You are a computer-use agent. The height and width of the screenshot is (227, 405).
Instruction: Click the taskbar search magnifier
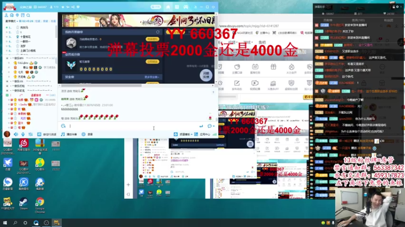tap(15, 222)
